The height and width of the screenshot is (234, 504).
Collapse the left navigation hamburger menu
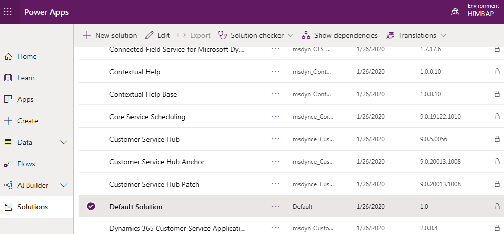[7, 35]
